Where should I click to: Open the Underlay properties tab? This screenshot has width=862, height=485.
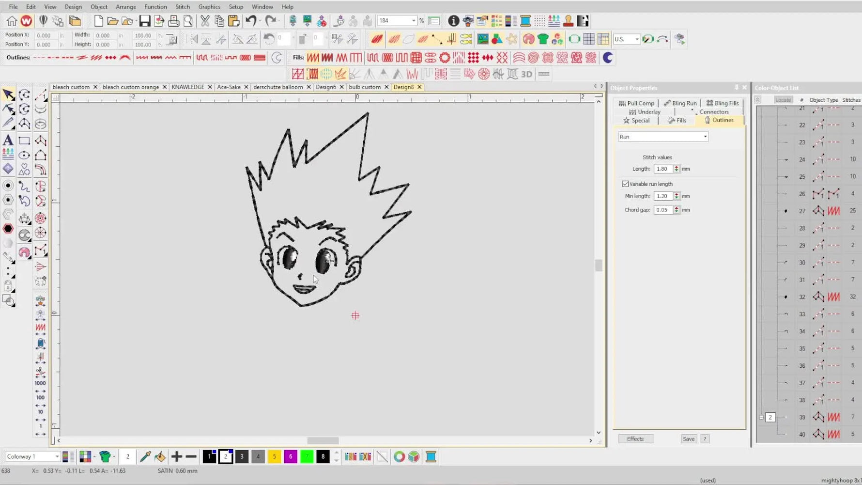click(x=645, y=112)
